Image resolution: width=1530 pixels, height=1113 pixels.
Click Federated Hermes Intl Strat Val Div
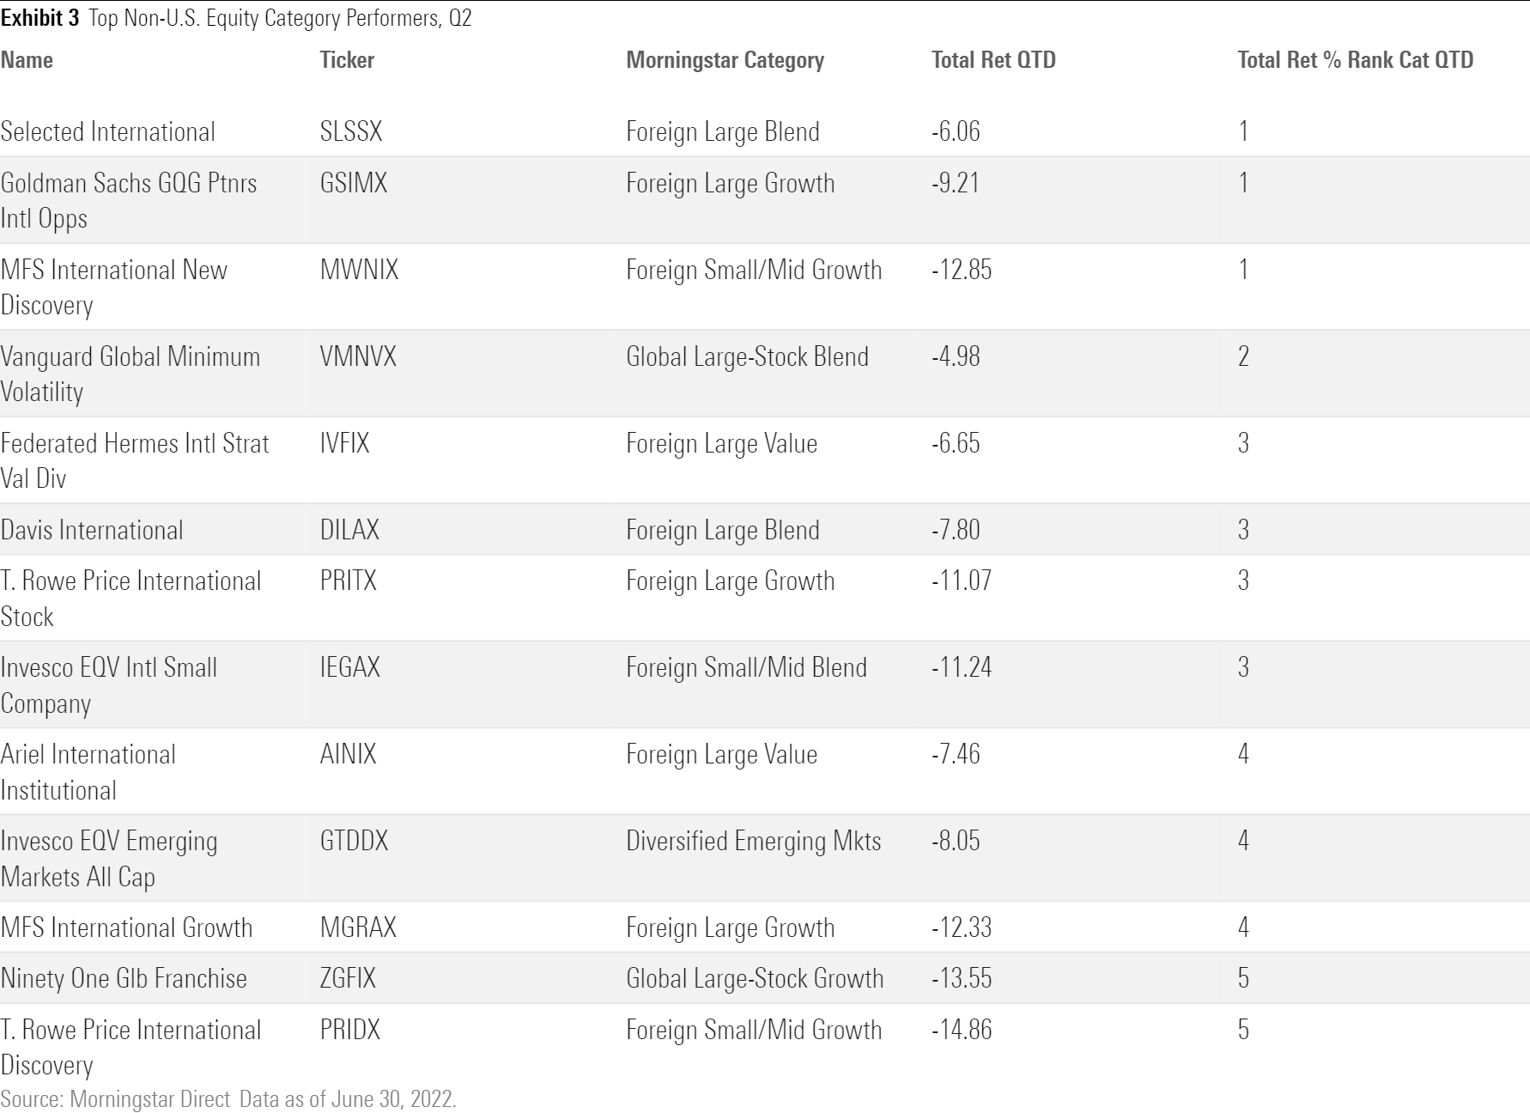coord(134,460)
